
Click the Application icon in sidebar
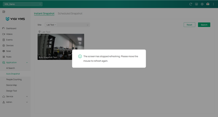point(4,62)
